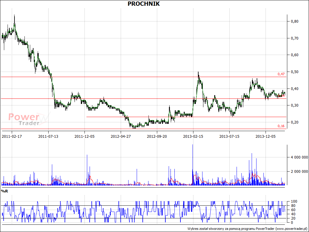This screenshot has width=309, height=232.
Task: Click the %R indicator title
Action: pos(5,191)
